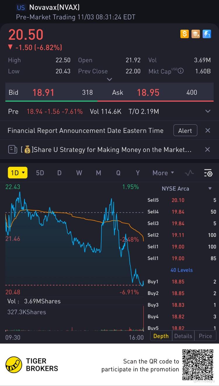Tap the promotion QR code
The width and height of the screenshot is (219, 386).
pyautogui.click(x=198, y=365)
